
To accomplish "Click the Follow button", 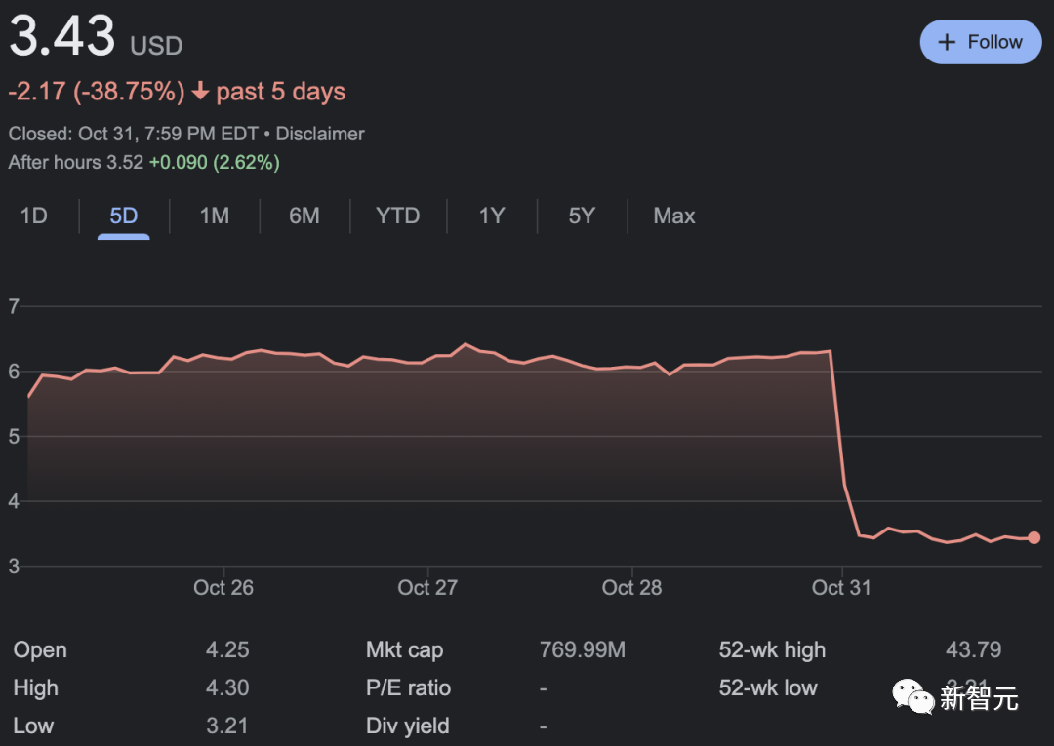I will 980,42.
